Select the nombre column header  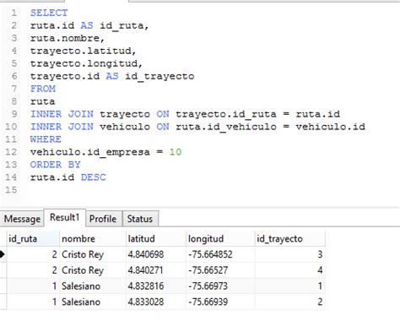coord(93,239)
